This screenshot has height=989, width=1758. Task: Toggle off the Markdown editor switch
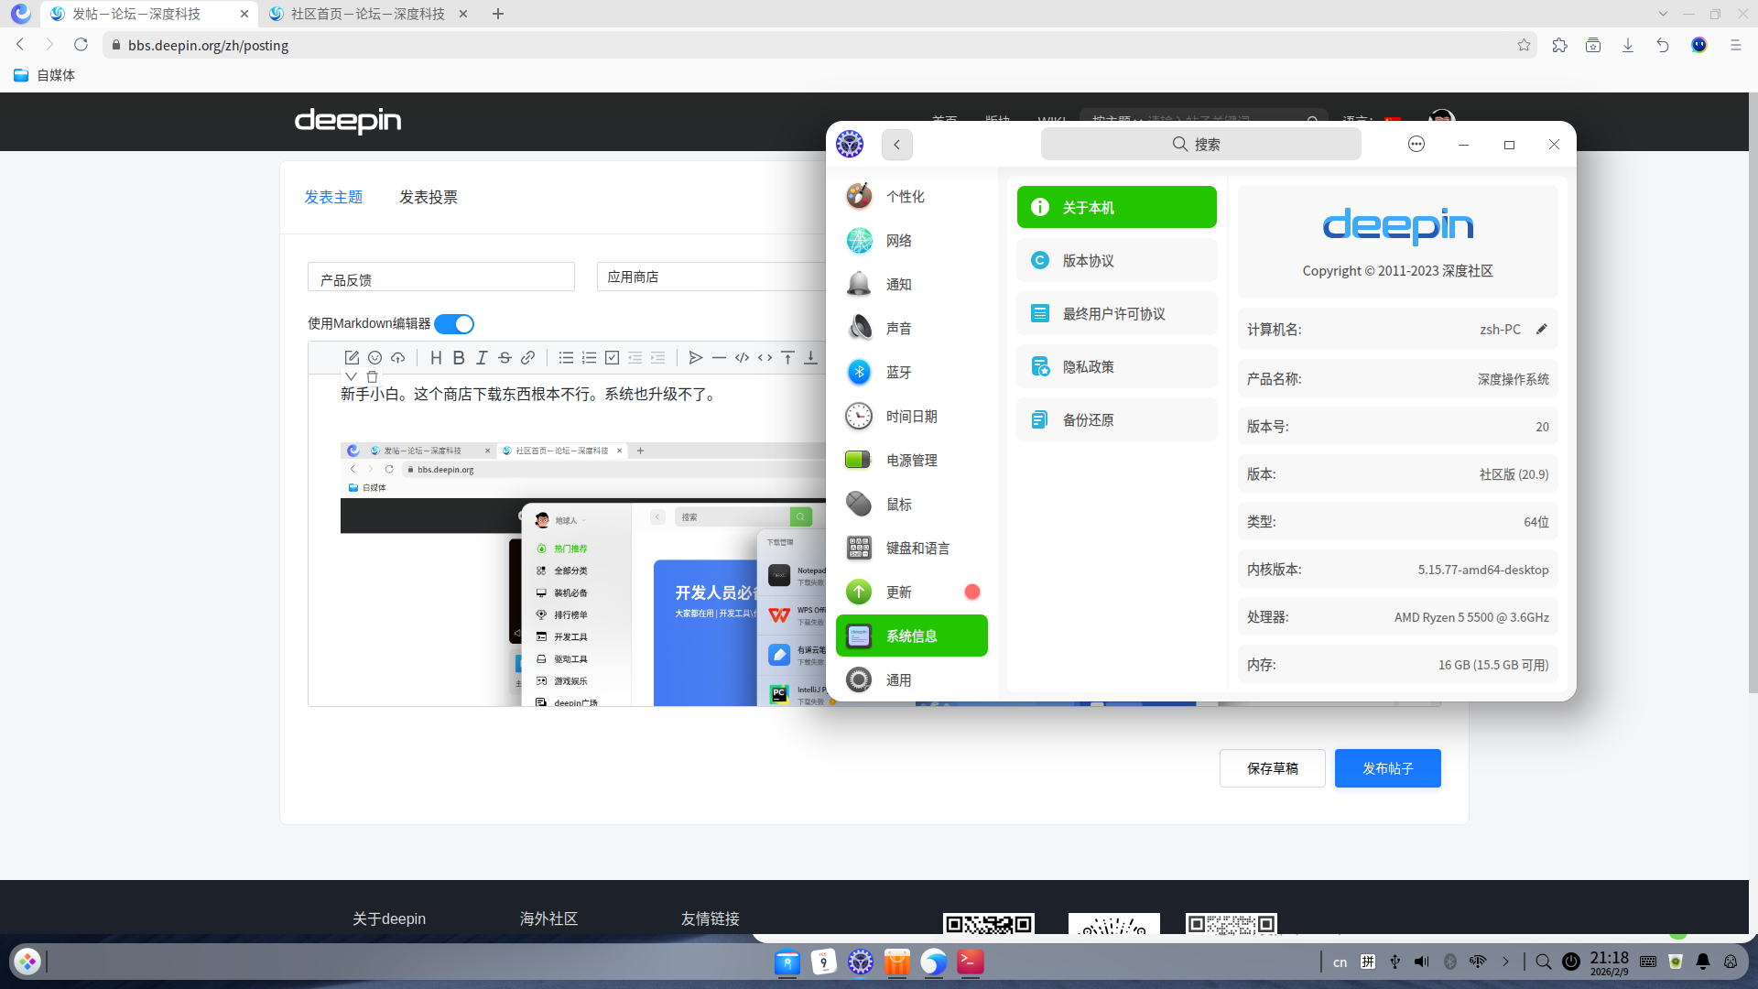coord(454,323)
